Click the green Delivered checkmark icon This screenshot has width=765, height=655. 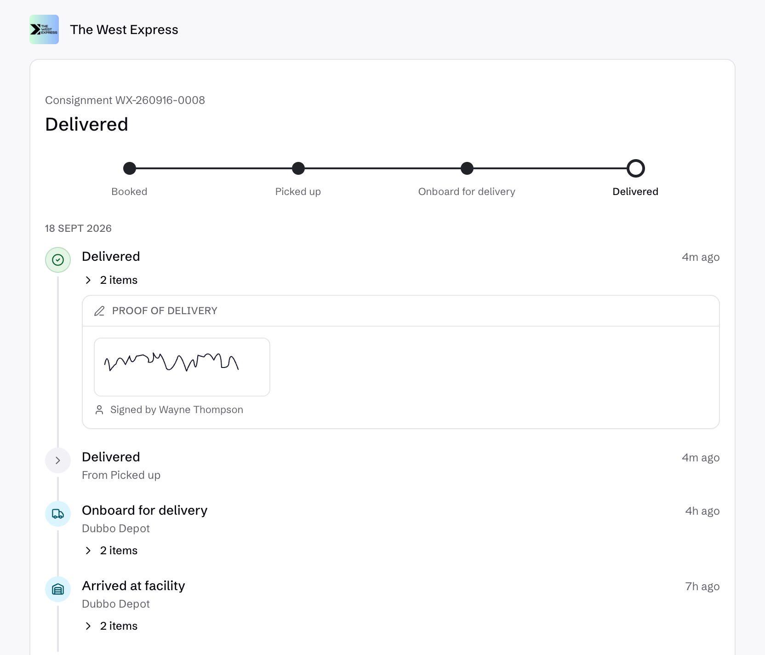coord(58,260)
